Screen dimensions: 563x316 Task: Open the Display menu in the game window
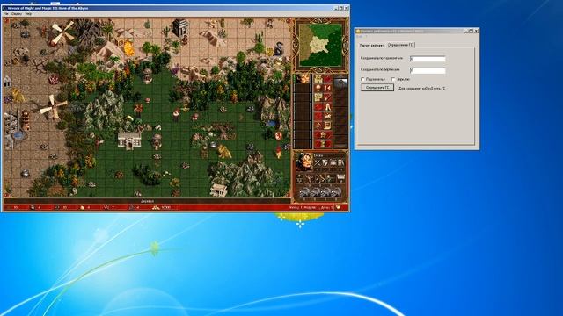(x=17, y=14)
